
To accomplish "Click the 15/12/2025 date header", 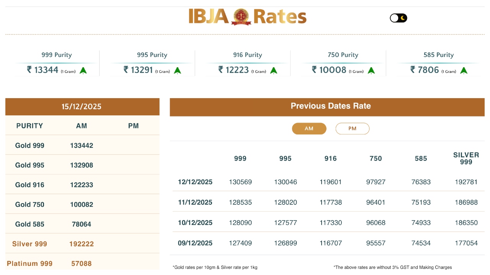I will [82, 107].
